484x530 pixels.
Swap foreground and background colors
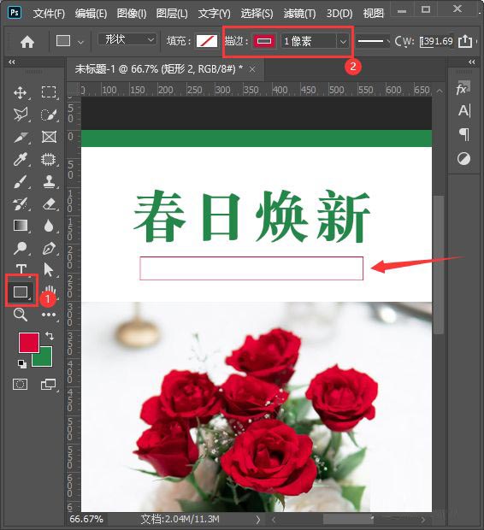point(50,336)
